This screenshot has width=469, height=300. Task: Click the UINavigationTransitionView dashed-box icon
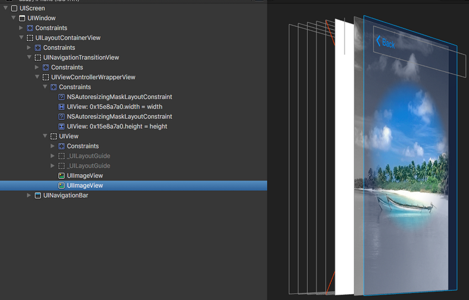(x=37, y=58)
